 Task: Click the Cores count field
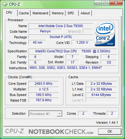point(83,113)
